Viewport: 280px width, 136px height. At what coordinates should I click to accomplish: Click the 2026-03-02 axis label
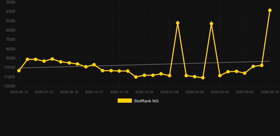[195, 92]
